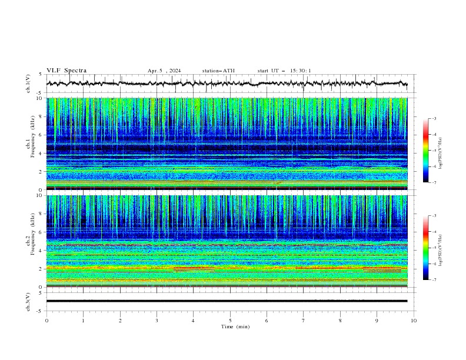Click time axis tick label "3"
The height and width of the screenshot is (360, 466).
pos(157,321)
